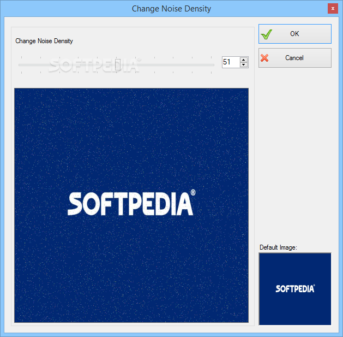Click the noise density slider thumb

(x=118, y=64)
